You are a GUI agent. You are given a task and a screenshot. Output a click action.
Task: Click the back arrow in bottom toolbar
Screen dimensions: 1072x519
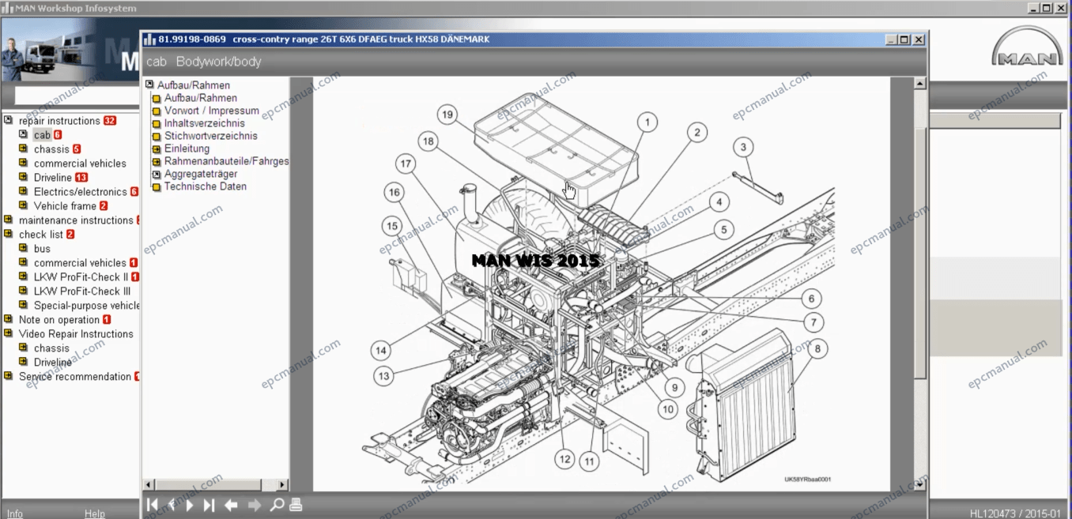(x=231, y=505)
